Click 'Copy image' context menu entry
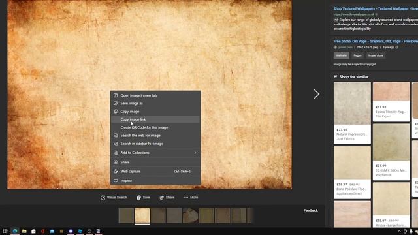Viewport: 418px width, 235px height. point(155,112)
